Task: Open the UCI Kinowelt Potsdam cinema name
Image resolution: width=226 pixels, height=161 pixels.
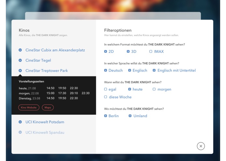Action: click(x=45, y=122)
